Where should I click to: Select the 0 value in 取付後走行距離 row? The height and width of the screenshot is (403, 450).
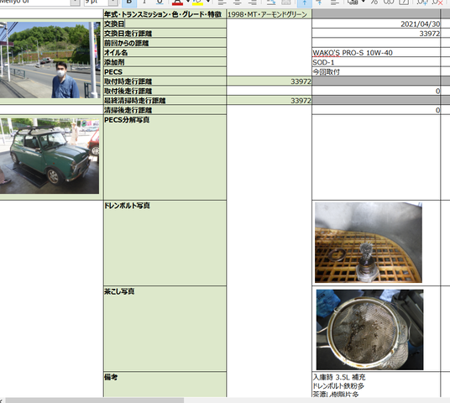click(376, 91)
